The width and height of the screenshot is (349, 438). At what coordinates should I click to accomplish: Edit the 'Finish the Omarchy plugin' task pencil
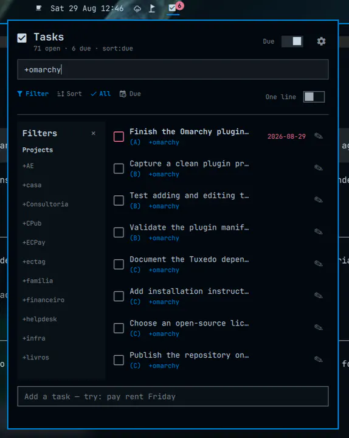point(318,136)
